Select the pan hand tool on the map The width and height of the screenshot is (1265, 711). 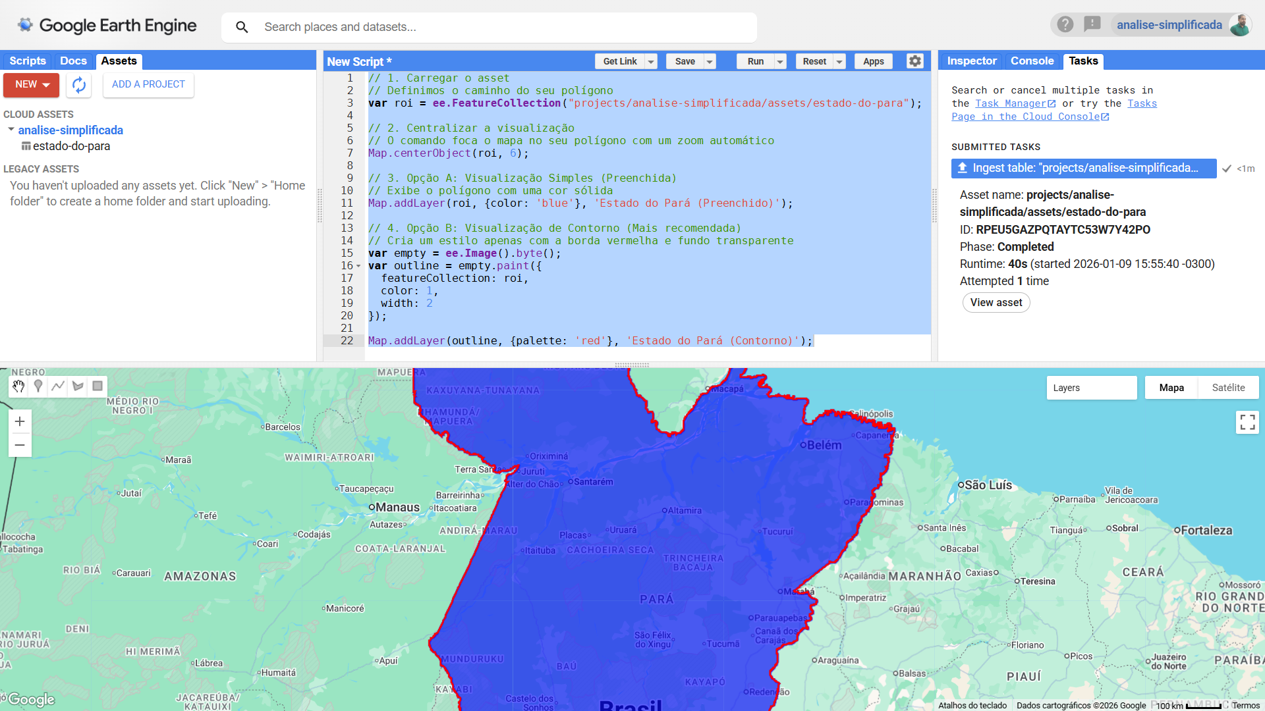[18, 386]
